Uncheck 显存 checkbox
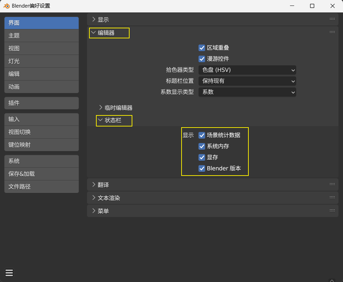 coord(202,157)
